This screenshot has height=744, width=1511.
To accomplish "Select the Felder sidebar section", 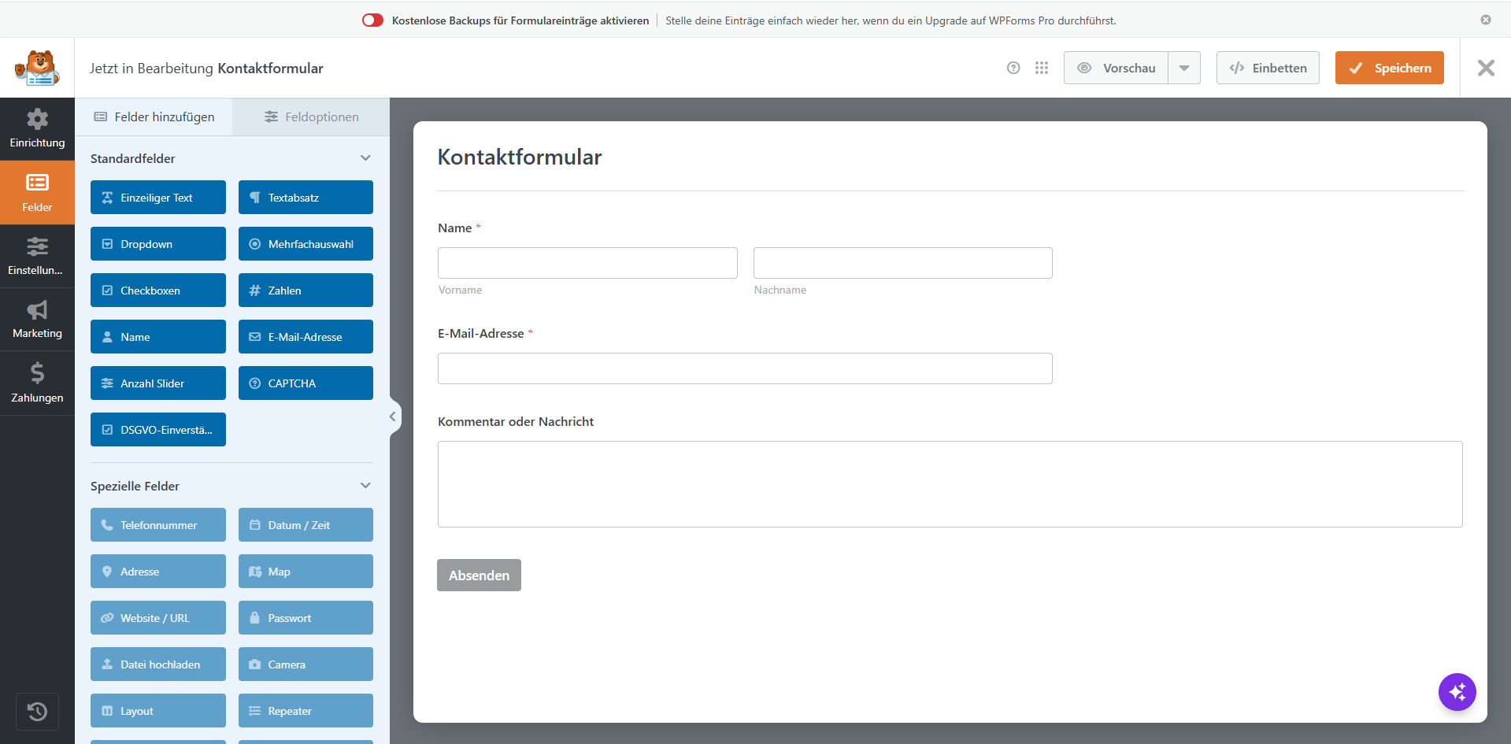I will pos(37,193).
